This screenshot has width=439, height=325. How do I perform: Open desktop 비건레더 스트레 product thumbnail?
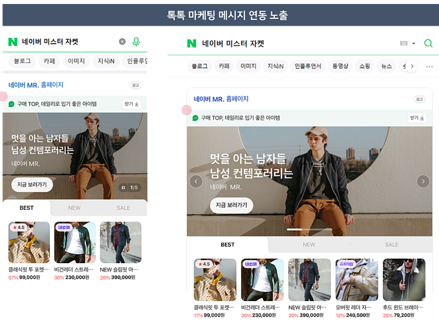(262, 280)
